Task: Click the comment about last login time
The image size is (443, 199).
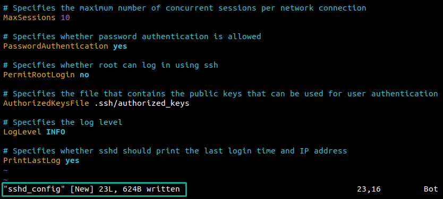Action: point(175,151)
